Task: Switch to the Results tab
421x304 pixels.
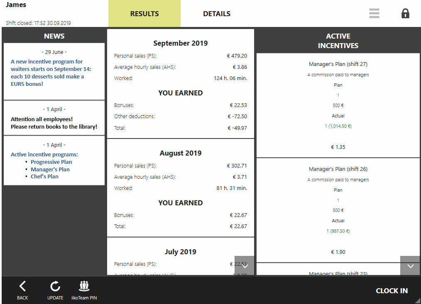Action: (x=144, y=14)
